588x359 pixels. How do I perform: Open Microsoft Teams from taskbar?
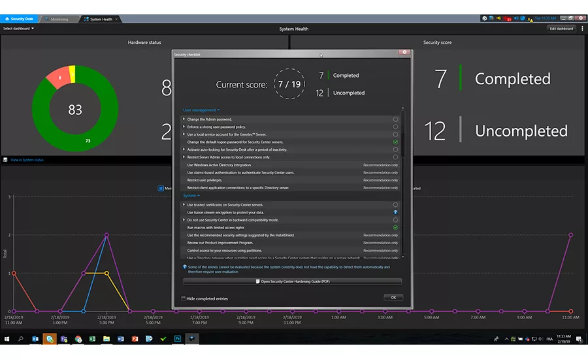tap(64, 339)
